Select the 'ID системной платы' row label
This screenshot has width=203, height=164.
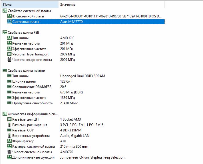click(x=28, y=16)
